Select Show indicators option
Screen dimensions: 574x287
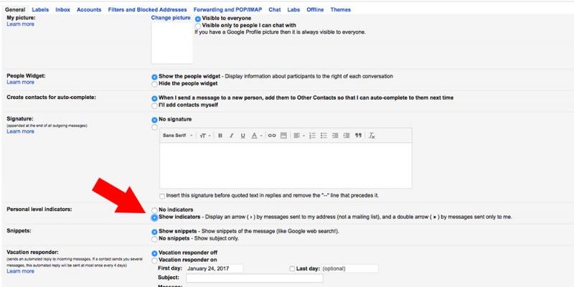pos(154,217)
